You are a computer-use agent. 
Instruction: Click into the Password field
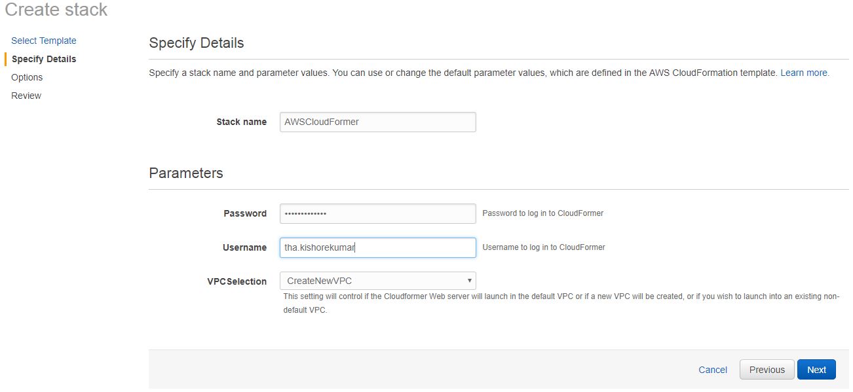377,213
